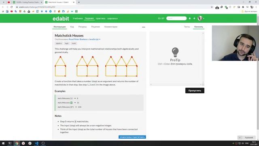Open the практика navigation item
Screen dimensions: 259x146
click(x=100, y=19)
